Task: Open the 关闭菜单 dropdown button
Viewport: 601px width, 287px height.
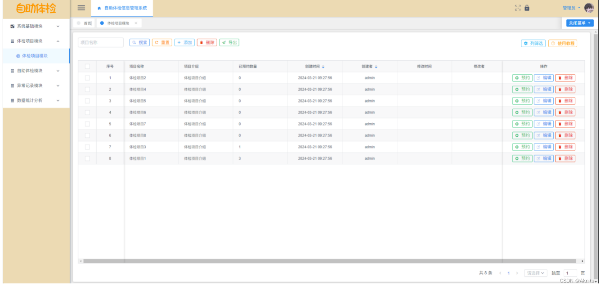Action: click(580, 23)
